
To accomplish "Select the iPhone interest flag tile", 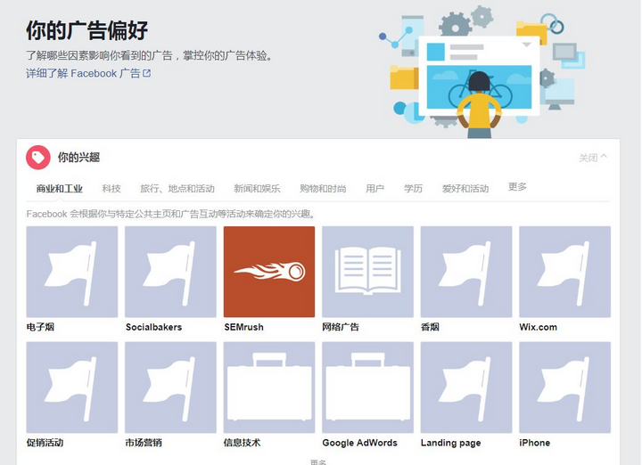I will (x=565, y=387).
